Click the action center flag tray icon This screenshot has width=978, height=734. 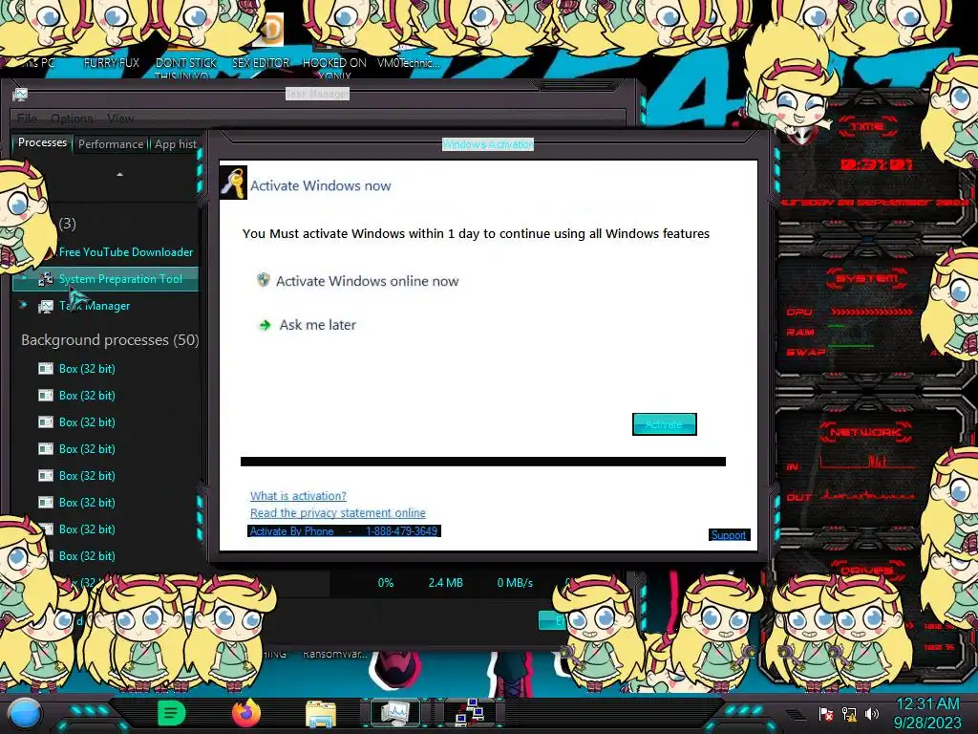point(826,714)
